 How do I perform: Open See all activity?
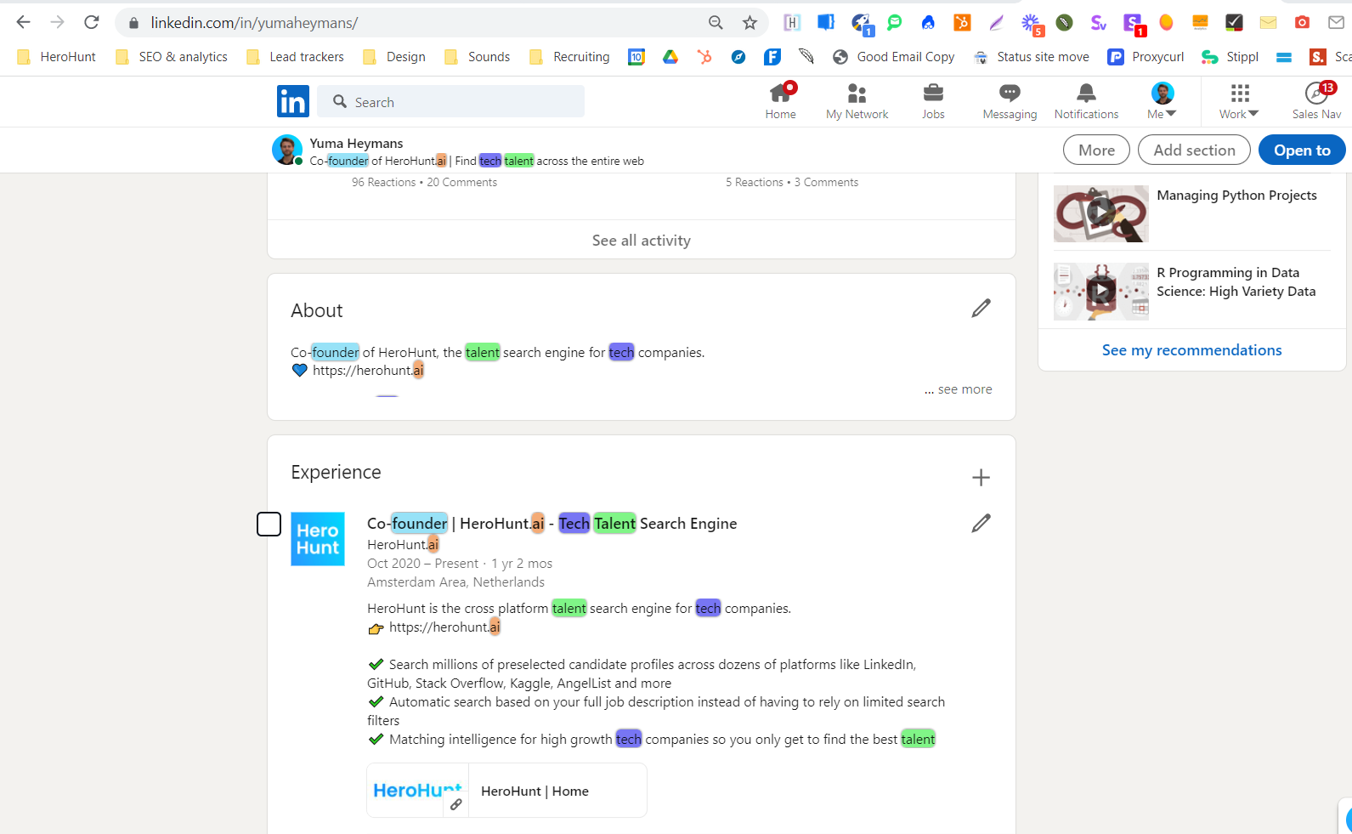pos(642,241)
